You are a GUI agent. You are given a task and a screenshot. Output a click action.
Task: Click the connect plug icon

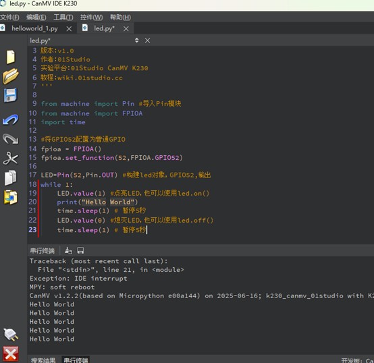coord(11,334)
